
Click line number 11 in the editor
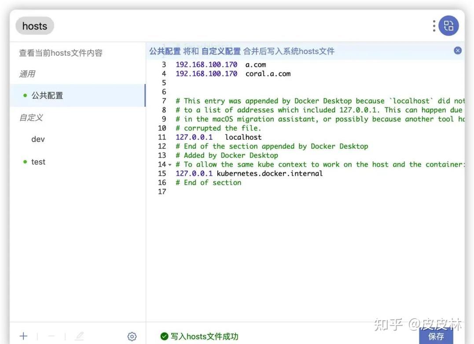(163, 137)
